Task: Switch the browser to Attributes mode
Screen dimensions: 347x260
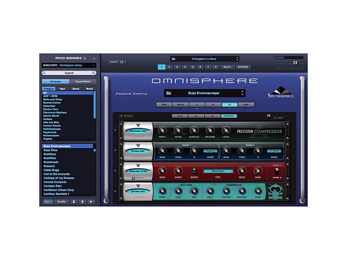Action: click(55, 81)
